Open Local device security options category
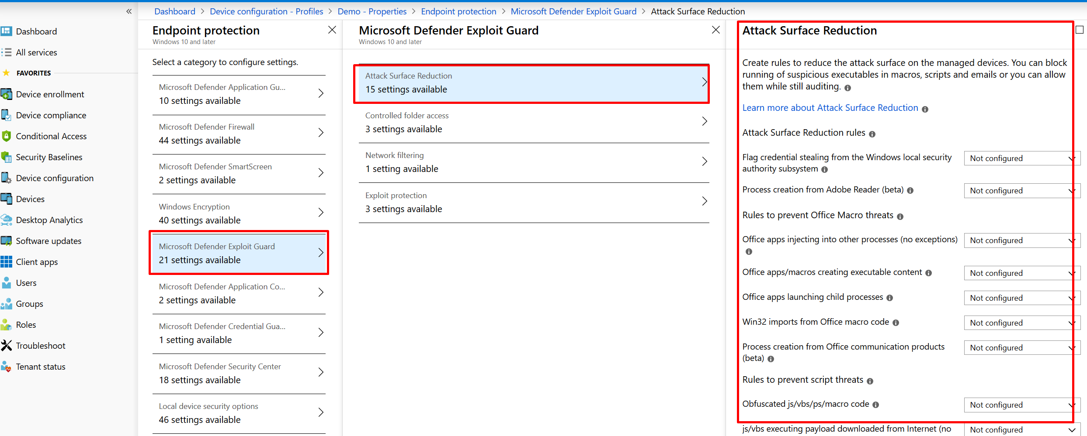This screenshot has width=1087, height=436. pos(239,413)
